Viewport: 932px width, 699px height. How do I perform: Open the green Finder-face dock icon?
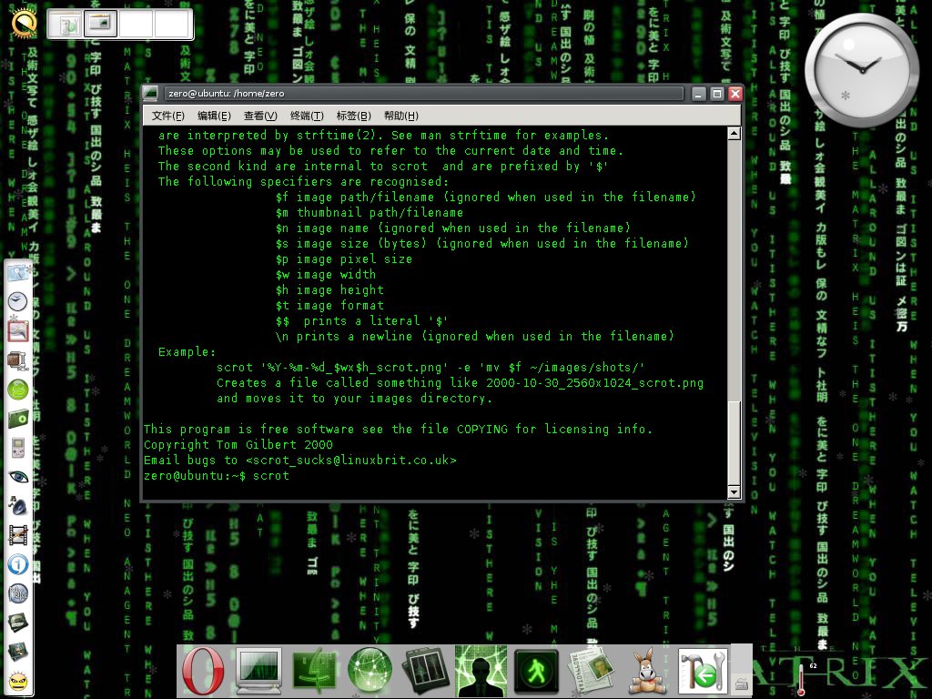[x=314, y=672]
